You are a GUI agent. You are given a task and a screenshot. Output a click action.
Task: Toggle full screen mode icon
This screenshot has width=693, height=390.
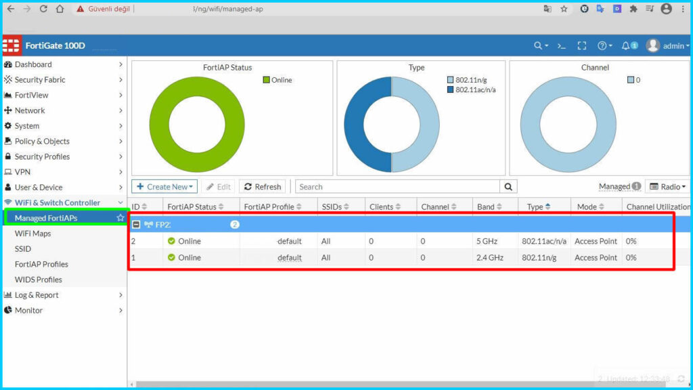tap(582, 45)
